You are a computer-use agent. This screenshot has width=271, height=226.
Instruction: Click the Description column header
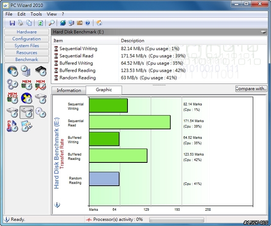pyautogui.click(x=193, y=41)
